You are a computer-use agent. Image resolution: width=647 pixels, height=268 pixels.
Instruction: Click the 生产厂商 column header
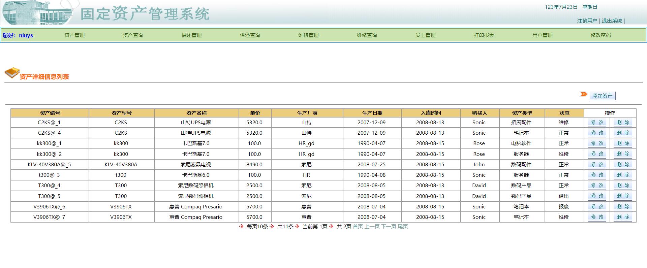point(307,113)
